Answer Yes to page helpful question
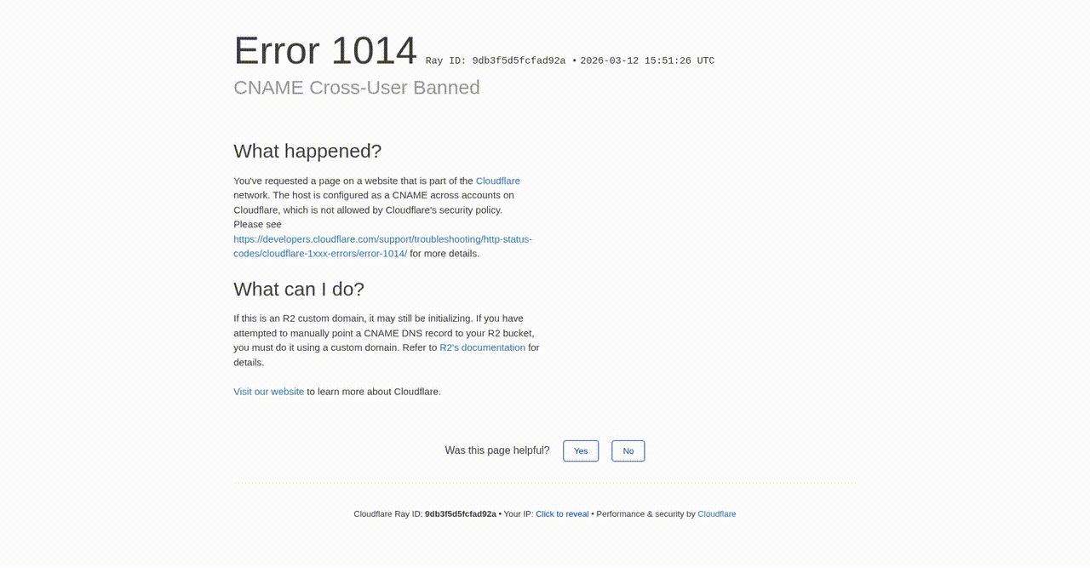This screenshot has height=568, width=1090. (581, 451)
